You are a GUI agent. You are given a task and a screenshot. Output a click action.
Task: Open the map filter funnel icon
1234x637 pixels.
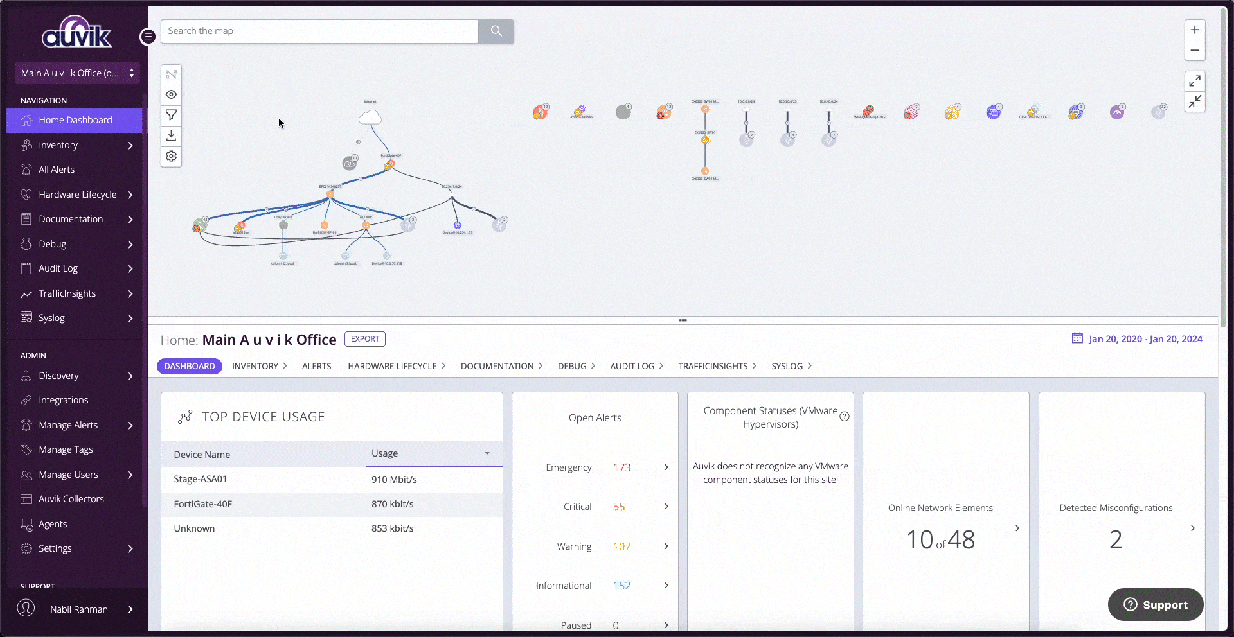171,115
